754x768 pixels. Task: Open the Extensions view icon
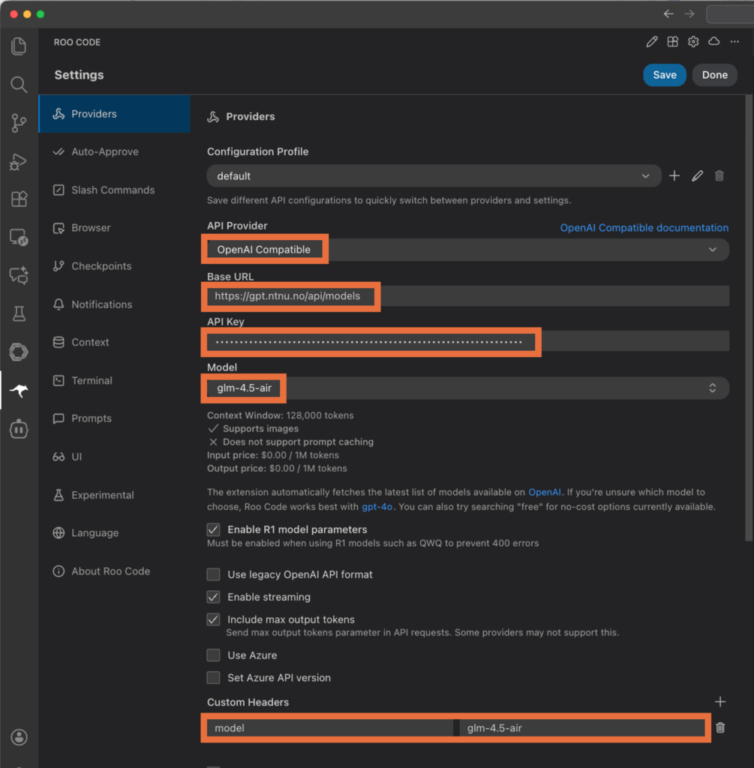(19, 199)
